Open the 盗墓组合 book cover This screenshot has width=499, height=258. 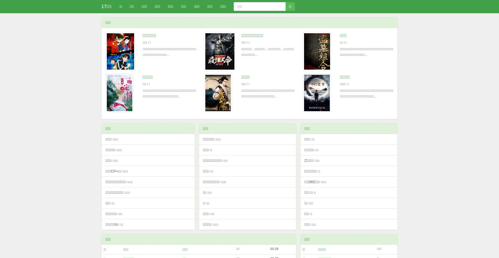(x=317, y=51)
